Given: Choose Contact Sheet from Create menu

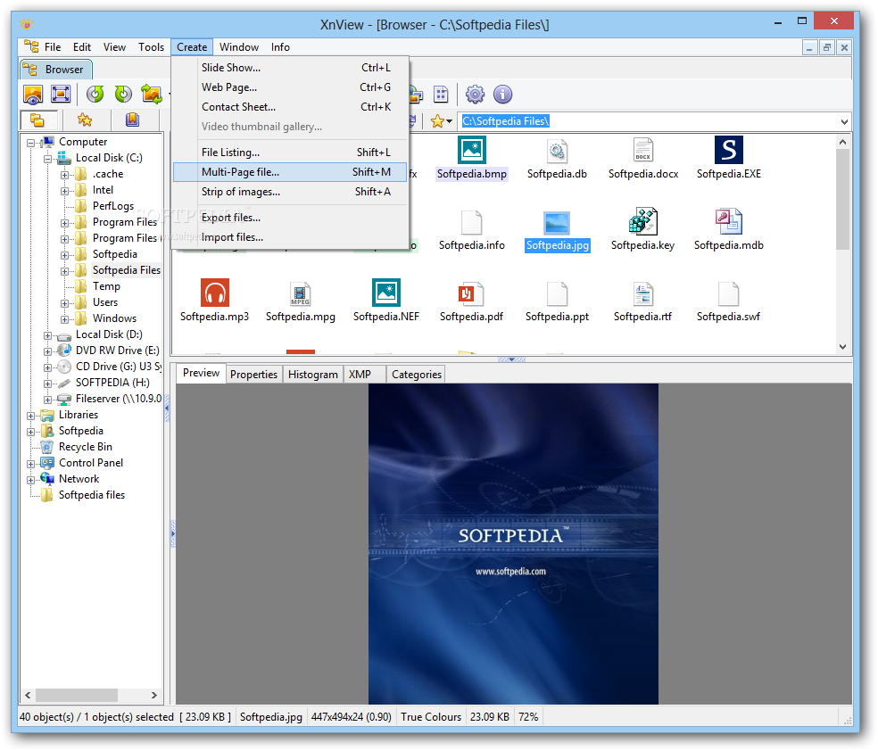Looking at the screenshot, I should point(290,107).
